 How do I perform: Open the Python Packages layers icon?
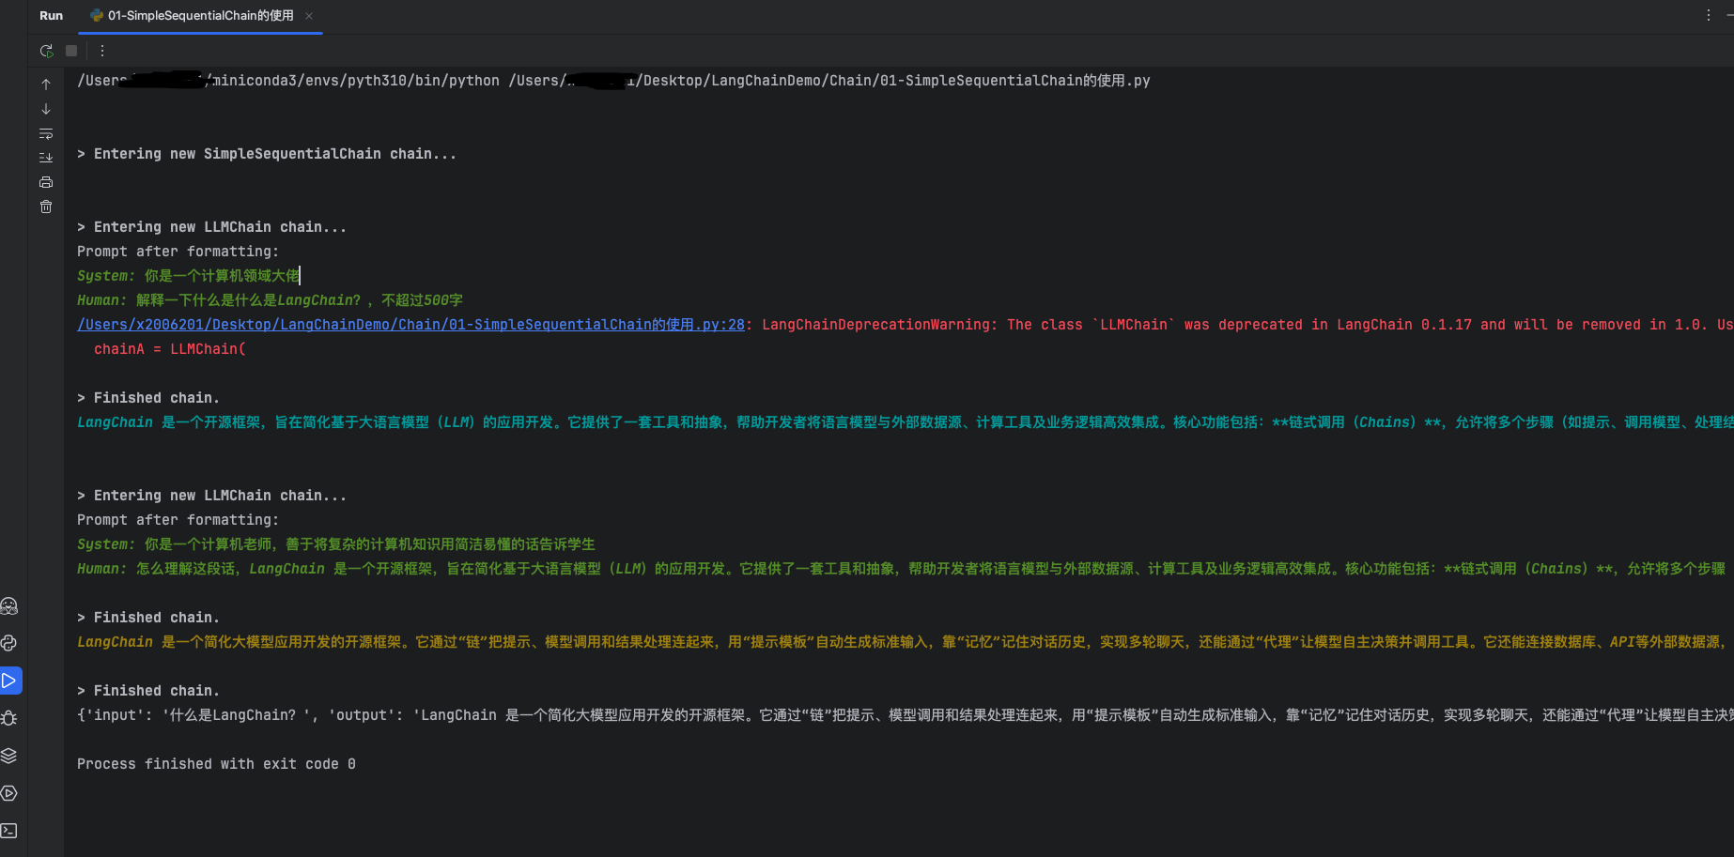[9, 756]
